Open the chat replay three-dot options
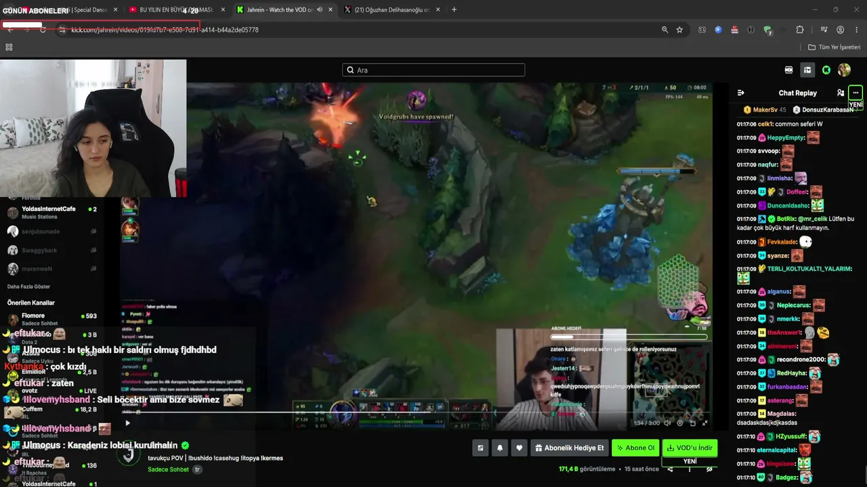The height and width of the screenshot is (487, 867). [855, 93]
